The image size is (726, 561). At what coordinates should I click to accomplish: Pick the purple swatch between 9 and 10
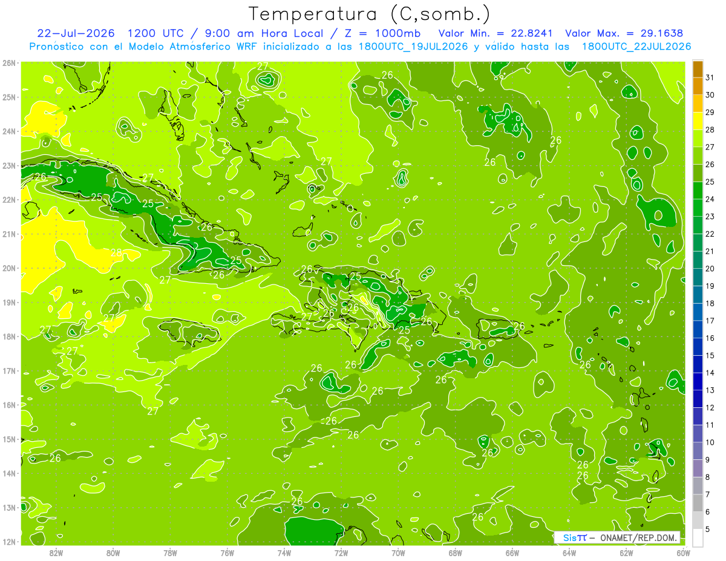(x=698, y=451)
